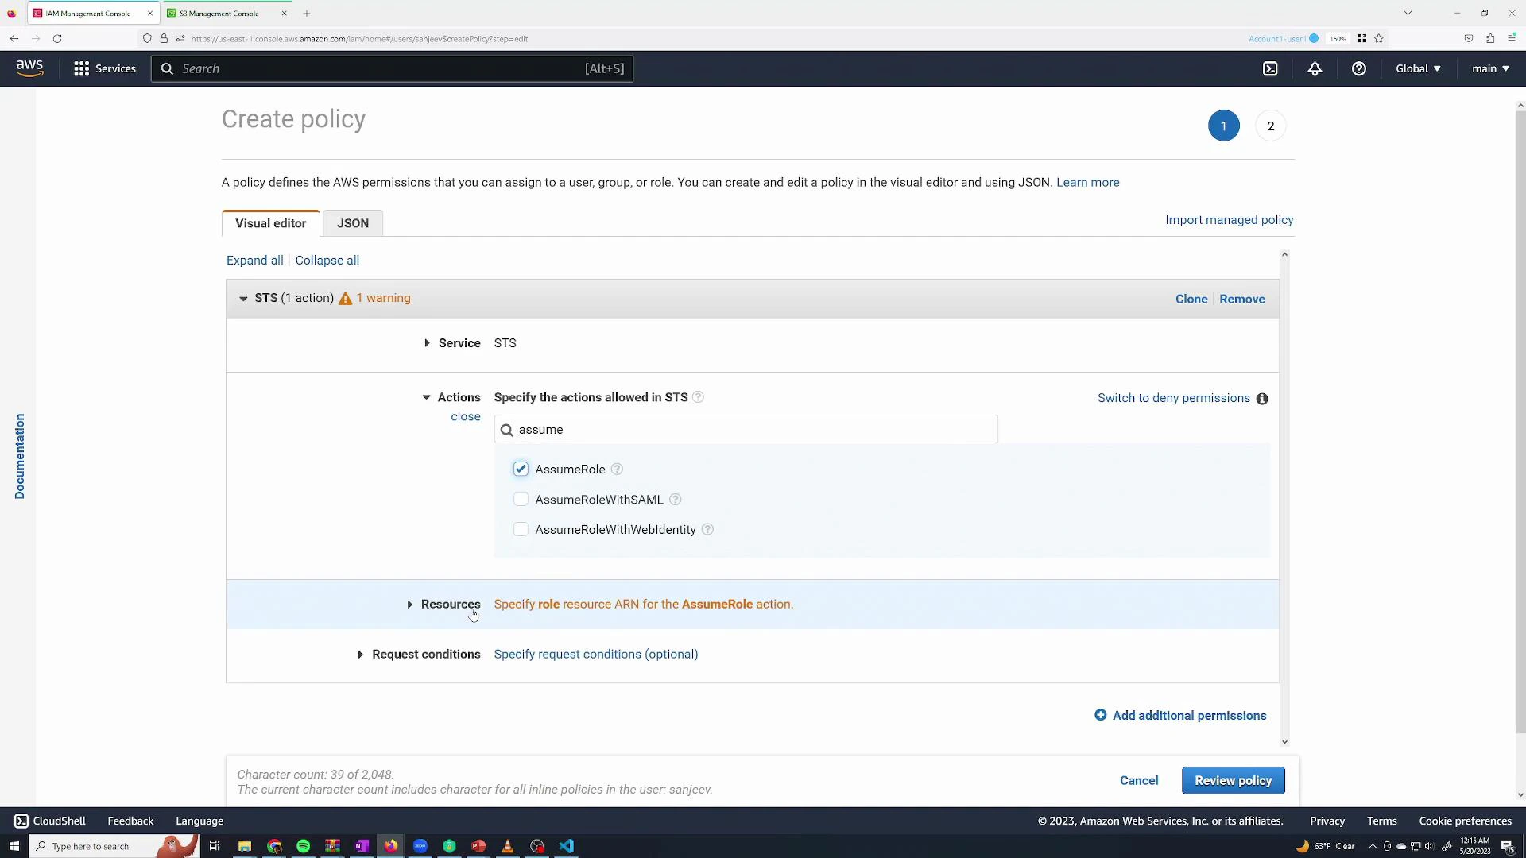Image resolution: width=1526 pixels, height=858 pixels.
Task: Enable the AssumeRoleWithSAML action
Action: (x=521, y=499)
